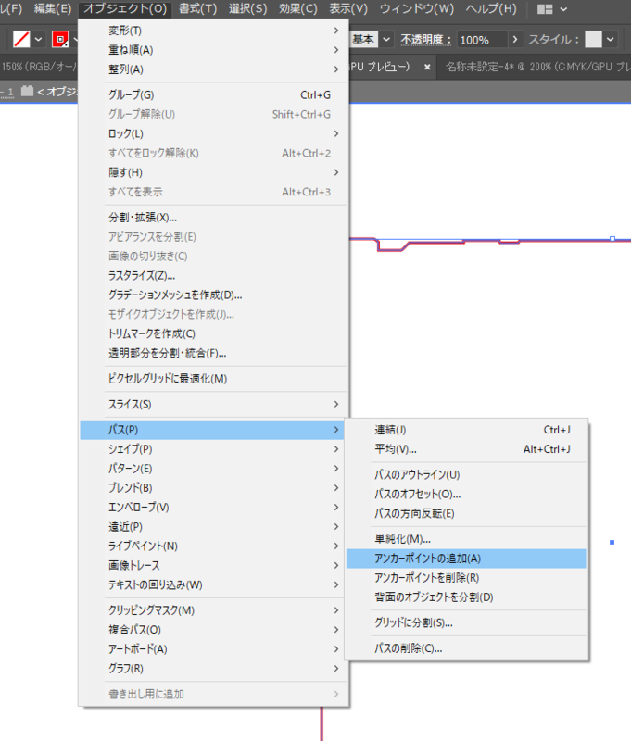Choose アンカーポイントを削除(R)
The width and height of the screenshot is (631, 741).
tap(466, 577)
